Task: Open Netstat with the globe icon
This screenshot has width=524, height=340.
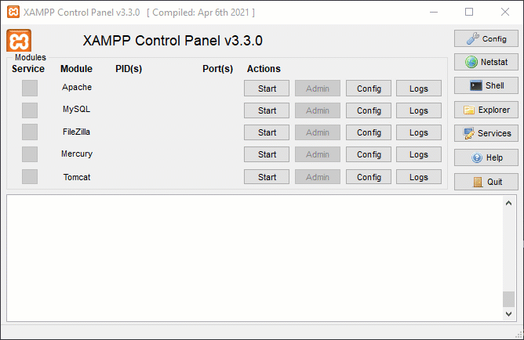Action: point(486,62)
